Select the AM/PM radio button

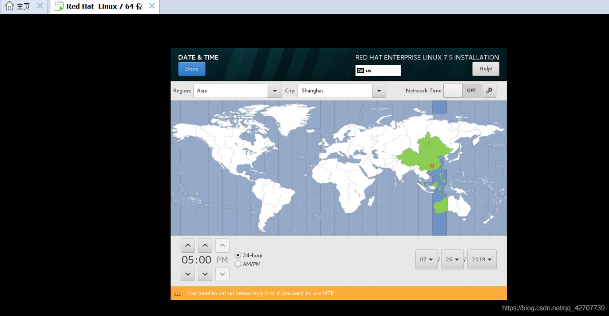[x=238, y=264]
